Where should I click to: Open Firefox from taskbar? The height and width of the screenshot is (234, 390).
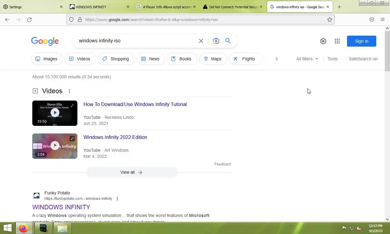click(x=24, y=228)
